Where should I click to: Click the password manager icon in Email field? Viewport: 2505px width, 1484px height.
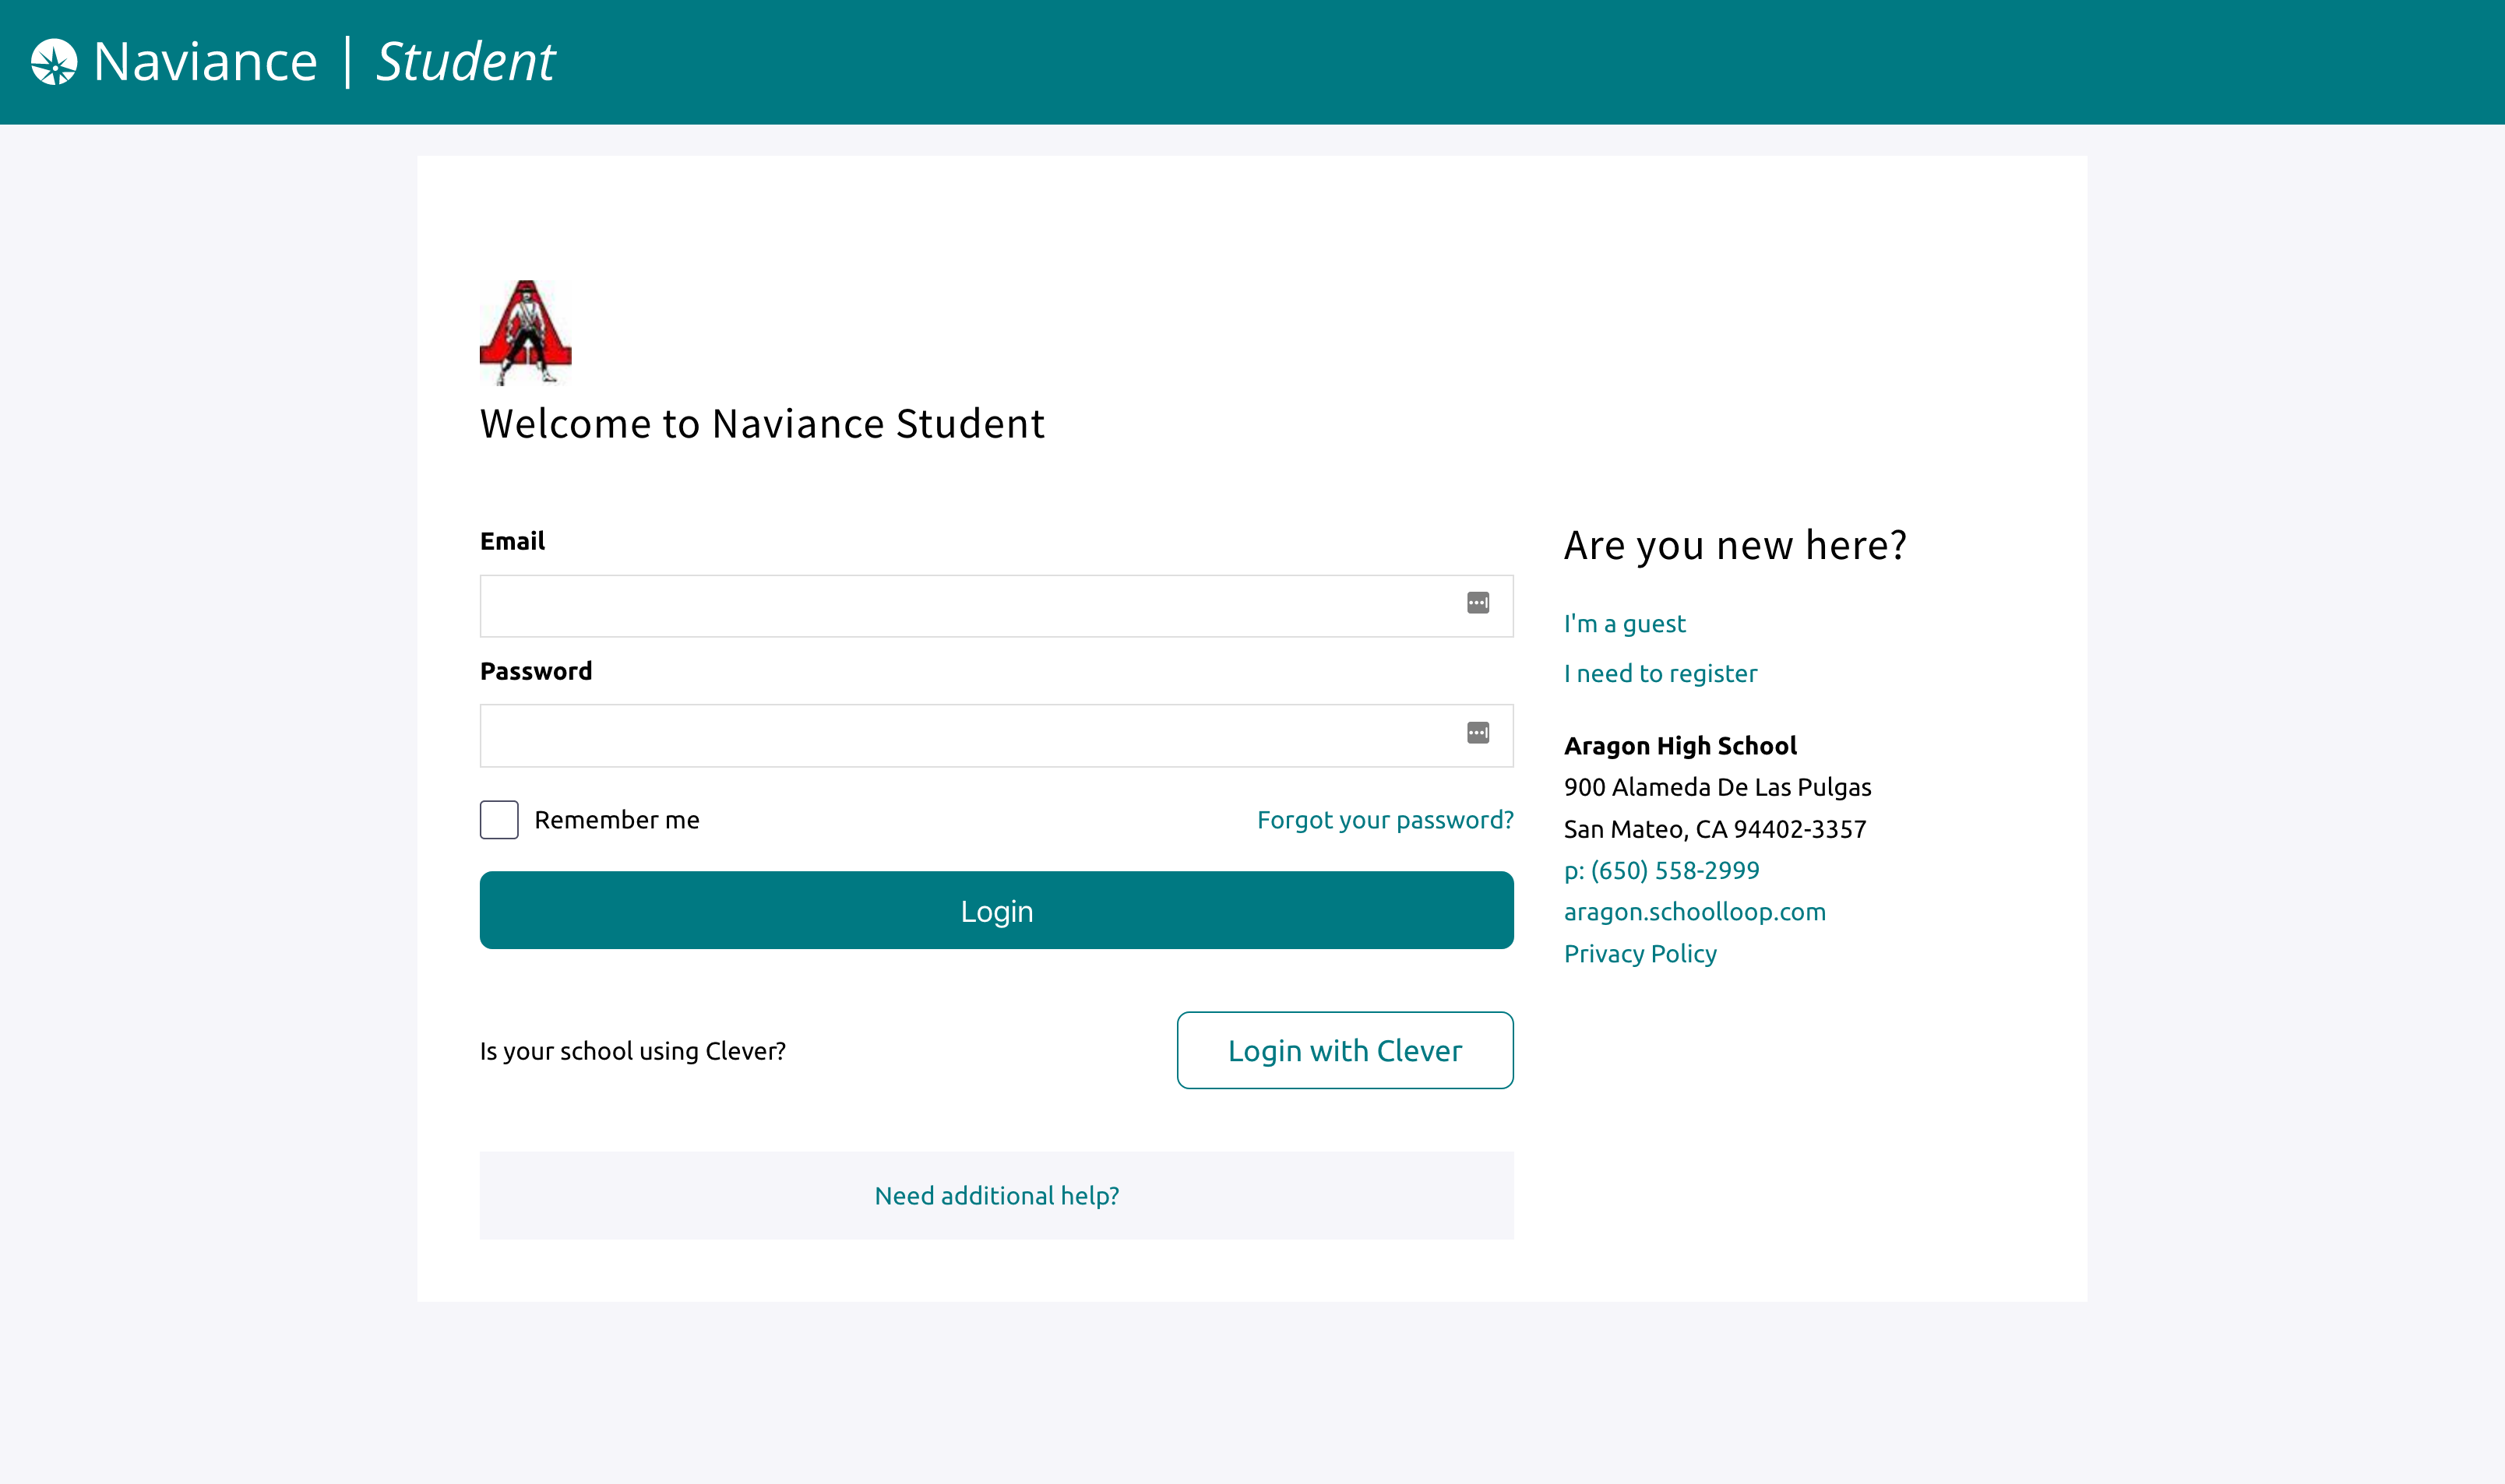coord(1478,603)
